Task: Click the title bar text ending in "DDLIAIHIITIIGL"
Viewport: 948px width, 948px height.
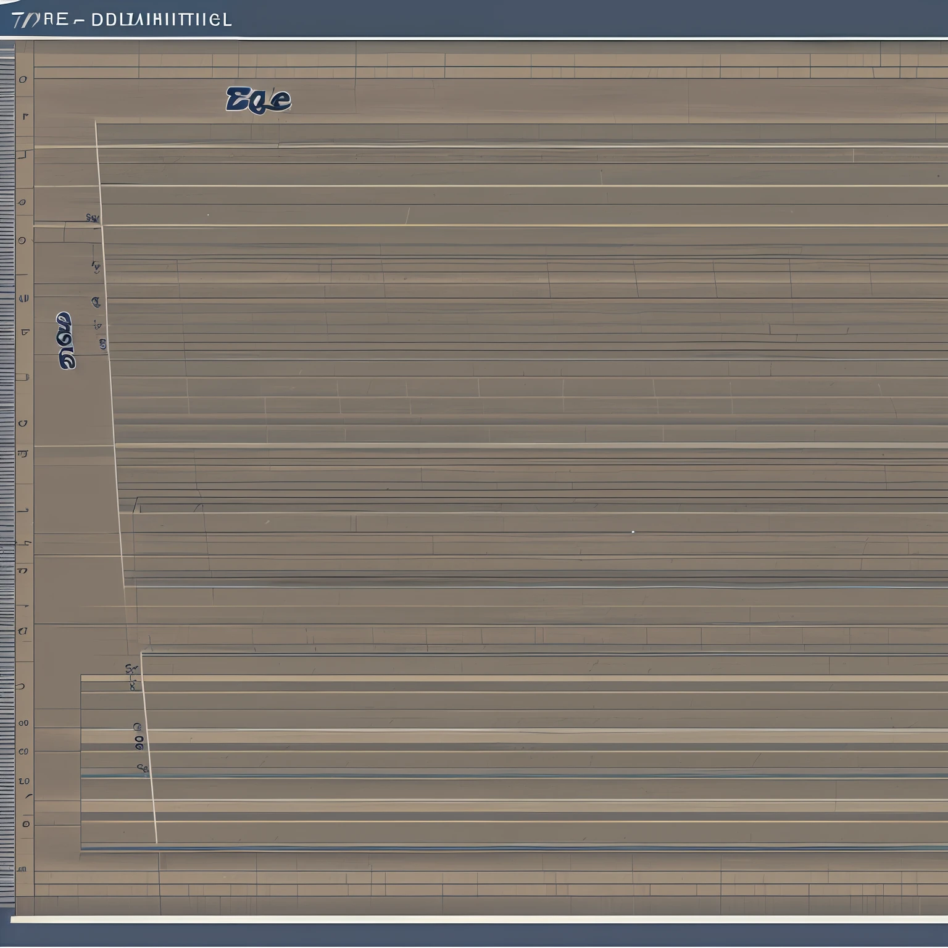Action: point(122,19)
